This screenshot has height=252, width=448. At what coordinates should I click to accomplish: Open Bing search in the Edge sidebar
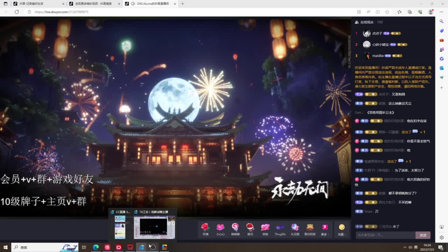[441, 21]
